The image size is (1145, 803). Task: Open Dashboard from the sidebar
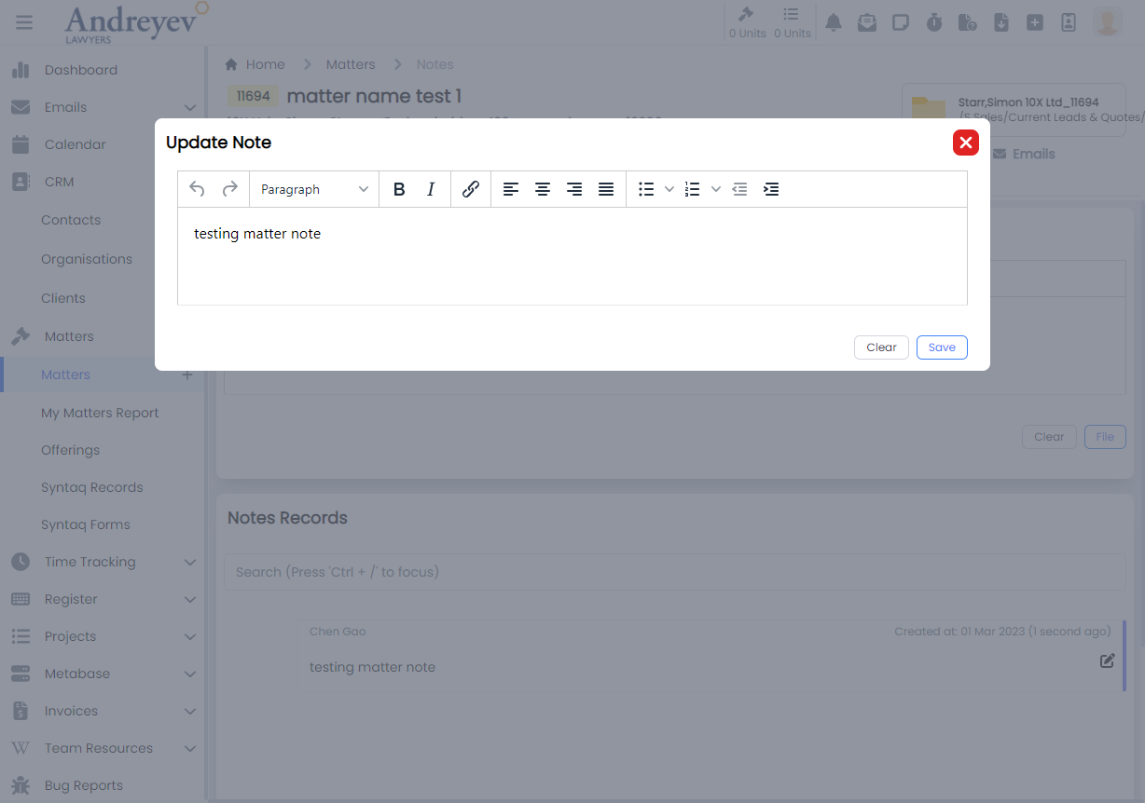(x=81, y=70)
